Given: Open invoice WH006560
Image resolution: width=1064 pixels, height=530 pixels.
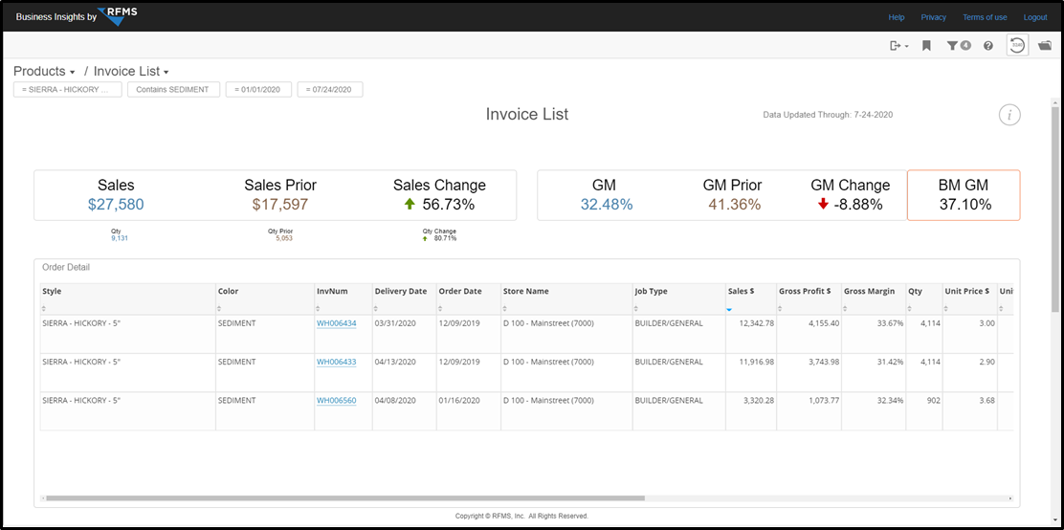Looking at the screenshot, I should [337, 401].
